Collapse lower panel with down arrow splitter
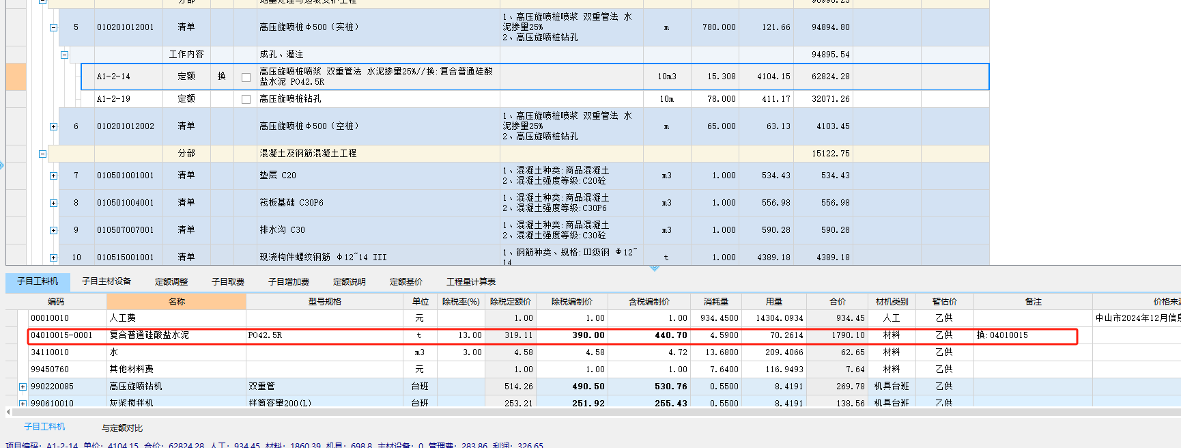 tap(655, 268)
